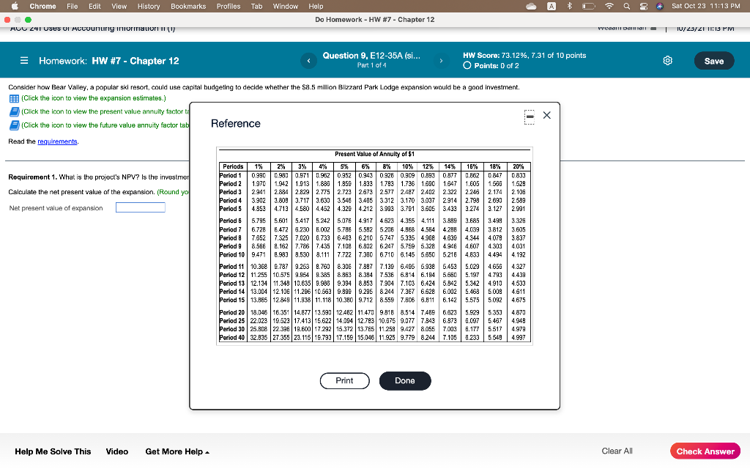
Task: Click the Siri icon in menu bar
Action: 661,7
